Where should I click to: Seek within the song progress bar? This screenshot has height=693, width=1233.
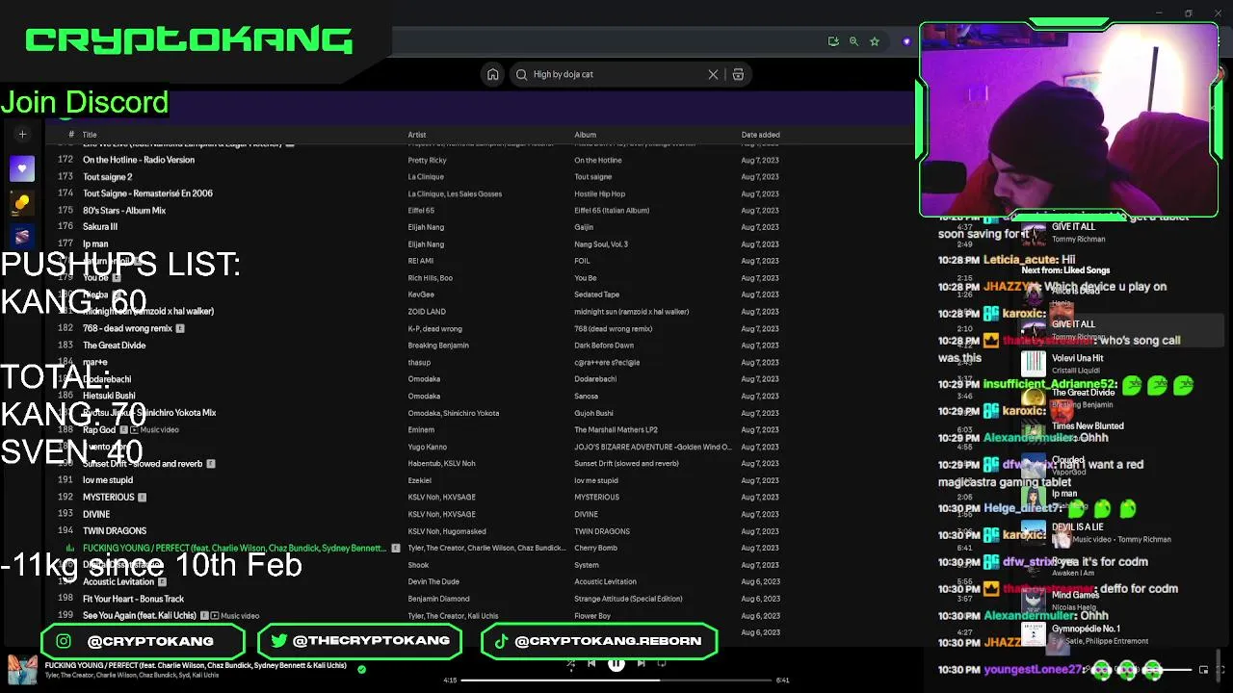[x=616, y=680]
